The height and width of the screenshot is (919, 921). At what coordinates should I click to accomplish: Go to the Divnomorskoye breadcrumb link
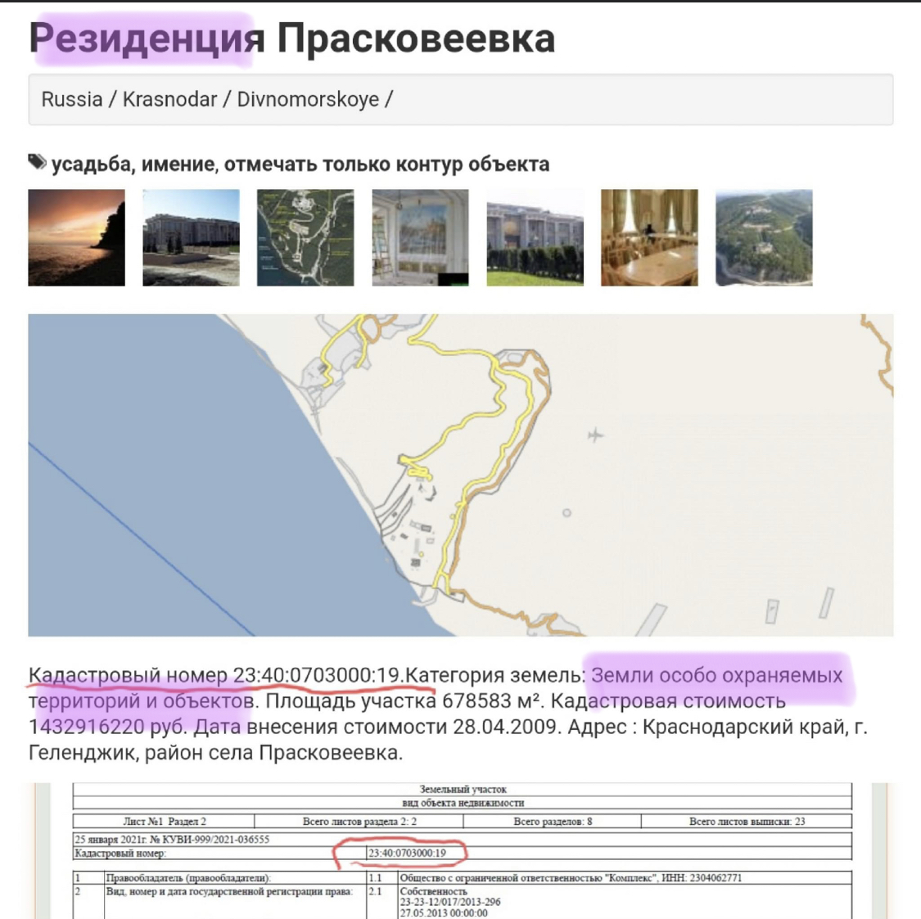(x=308, y=100)
